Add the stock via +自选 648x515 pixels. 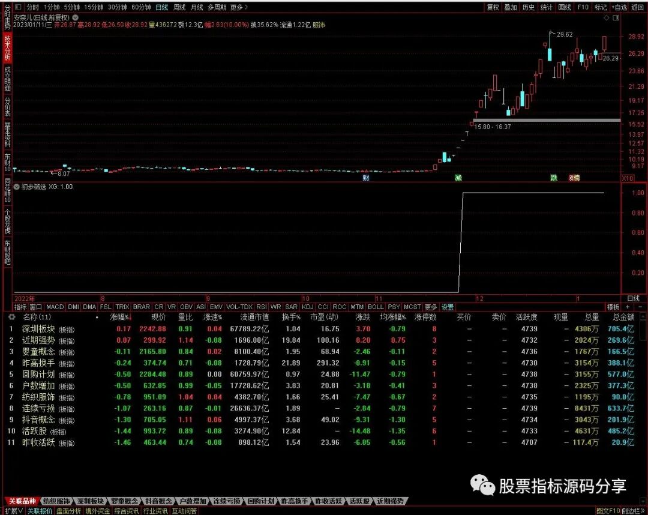point(619,7)
